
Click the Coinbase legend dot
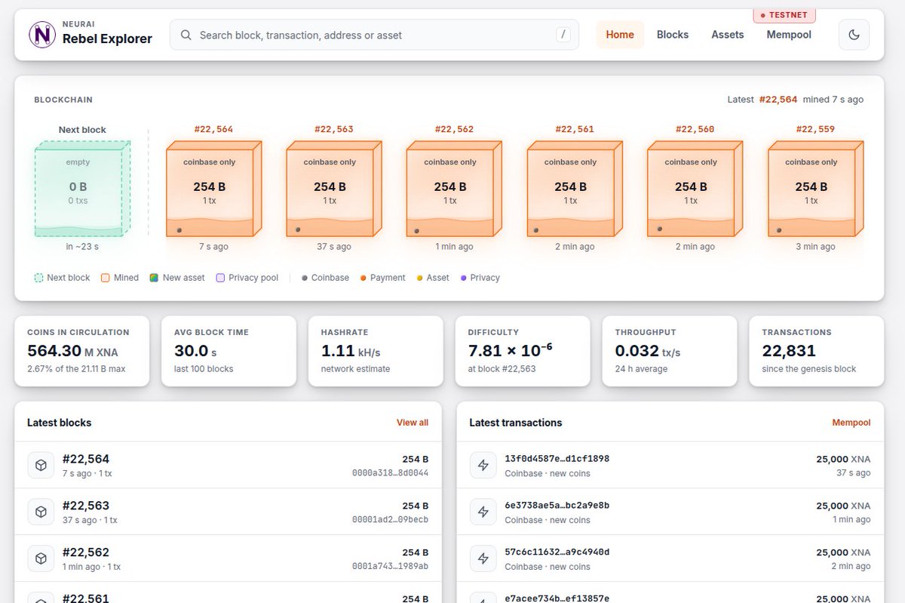(305, 278)
